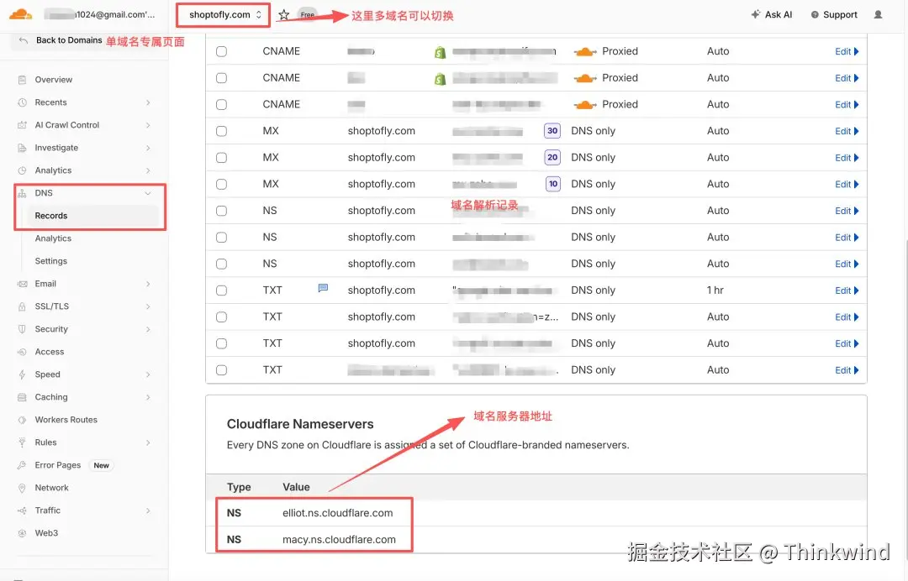Click the Traffic icon in sidebar
Screen dimensions: 908x581
[22, 510]
